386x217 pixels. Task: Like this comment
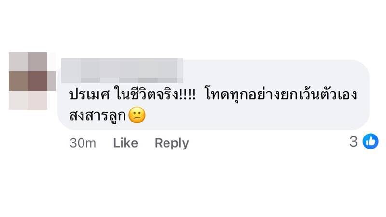(125, 143)
